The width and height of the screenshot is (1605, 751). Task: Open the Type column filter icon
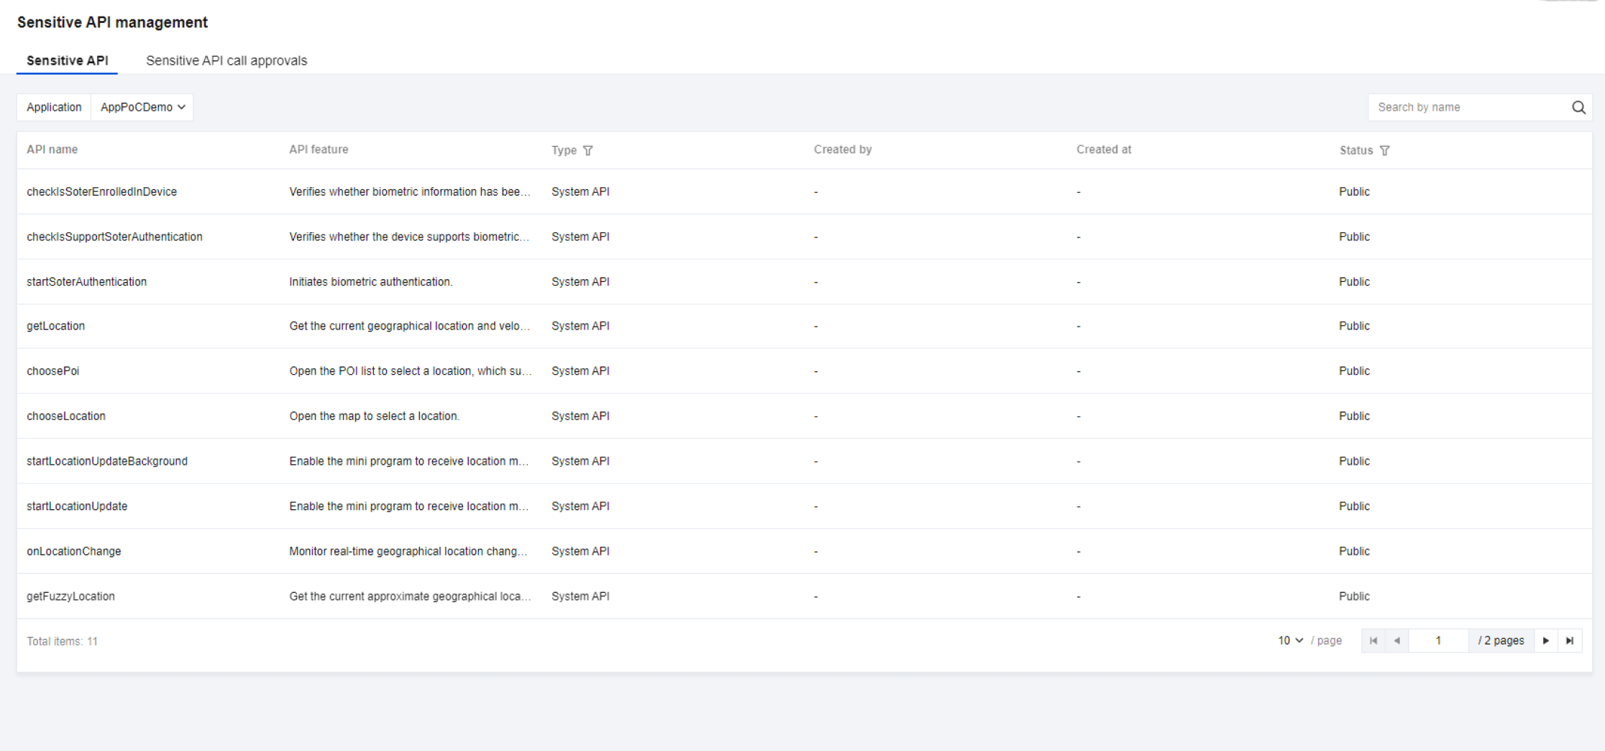(587, 150)
